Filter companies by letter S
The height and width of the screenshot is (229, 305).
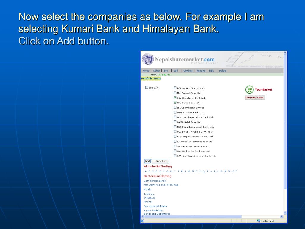point(211,171)
